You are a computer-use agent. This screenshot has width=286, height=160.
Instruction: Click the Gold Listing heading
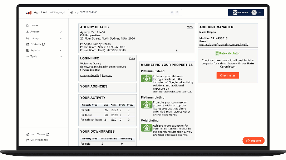pyautogui.click(x=149, y=121)
